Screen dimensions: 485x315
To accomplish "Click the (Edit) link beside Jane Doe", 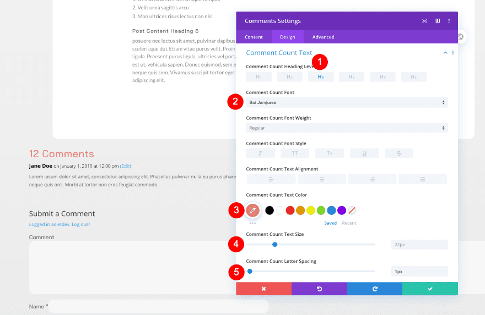I will pyautogui.click(x=125, y=166).
